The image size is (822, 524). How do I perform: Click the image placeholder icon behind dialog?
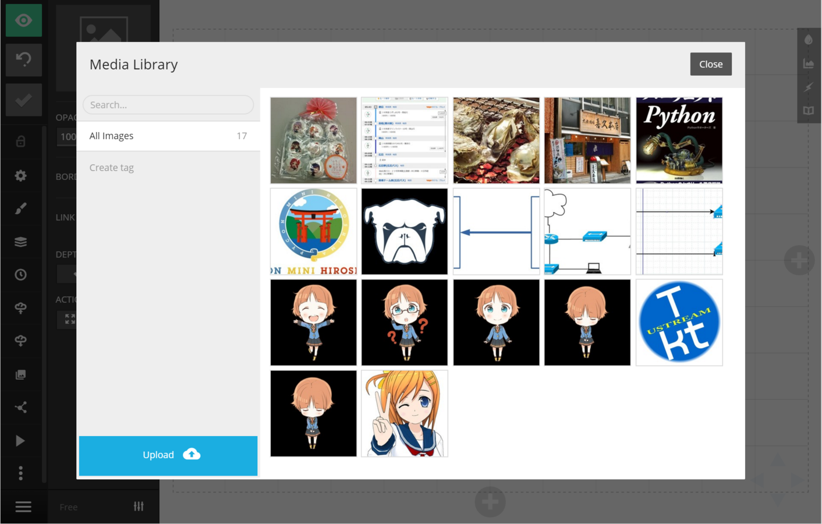[104, 29]
